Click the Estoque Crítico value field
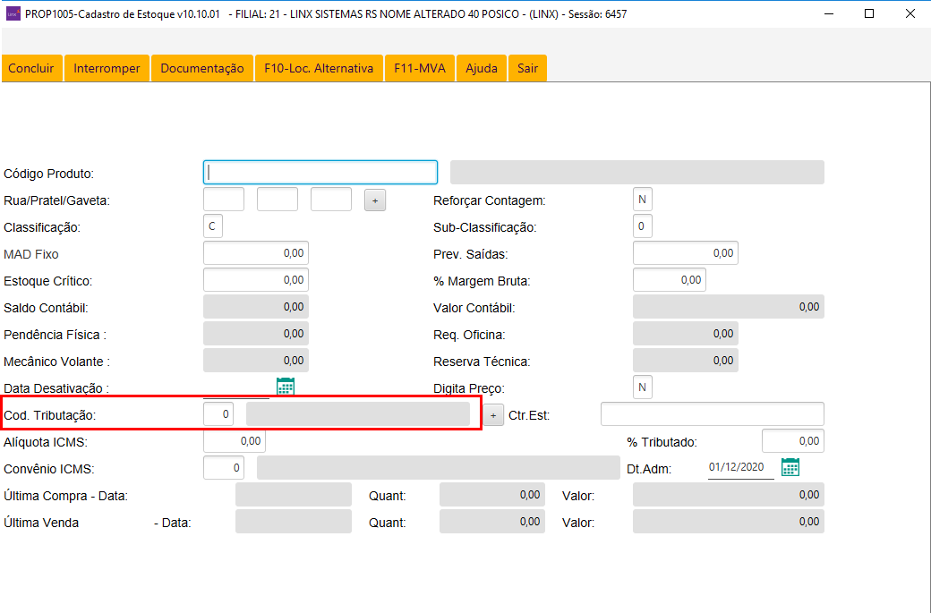The width and height of the screenshot is (931, 613). pos(256,280)
